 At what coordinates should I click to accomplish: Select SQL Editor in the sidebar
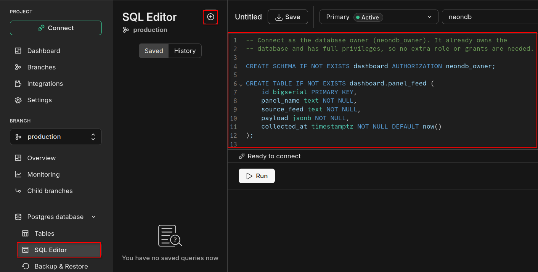pos(59,250)
